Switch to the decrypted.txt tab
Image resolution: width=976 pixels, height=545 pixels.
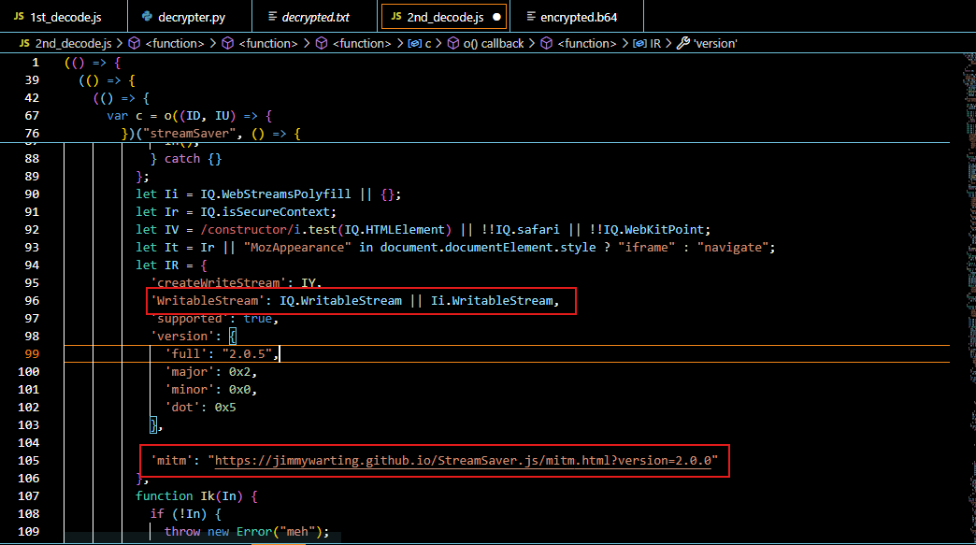320,17
